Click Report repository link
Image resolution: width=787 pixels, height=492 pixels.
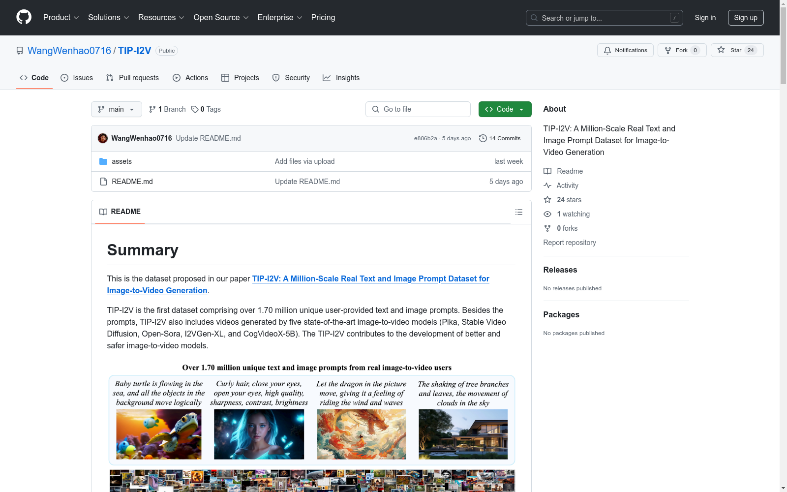[x=570, y=243]
